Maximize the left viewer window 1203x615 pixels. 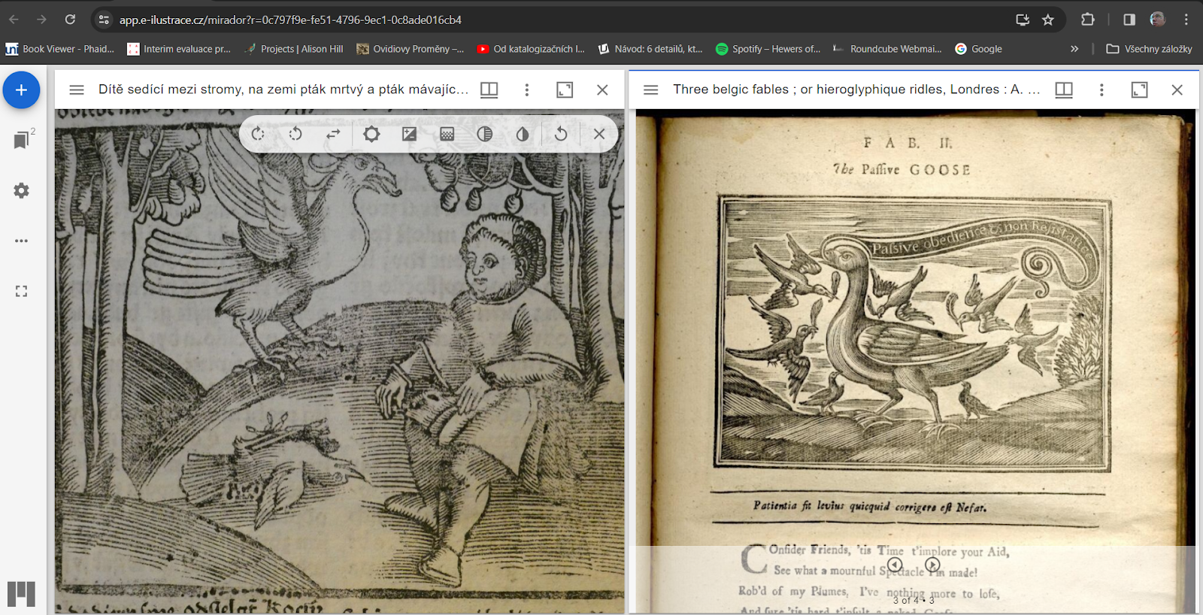pos(565,90)
